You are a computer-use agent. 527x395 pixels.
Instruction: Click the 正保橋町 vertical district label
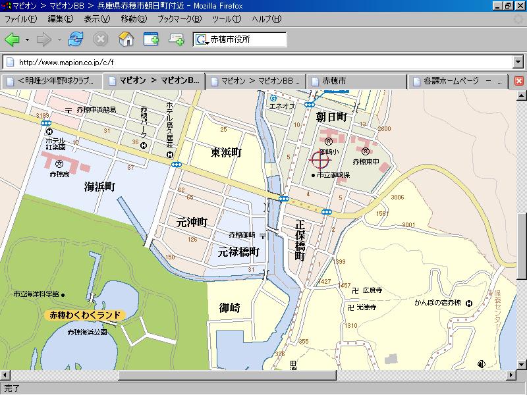[300, 240]
